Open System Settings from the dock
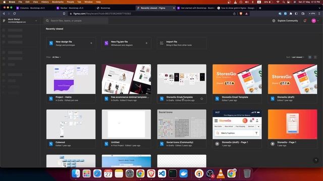Viewport: 323px width, 181px height. [x=130, y=173]
